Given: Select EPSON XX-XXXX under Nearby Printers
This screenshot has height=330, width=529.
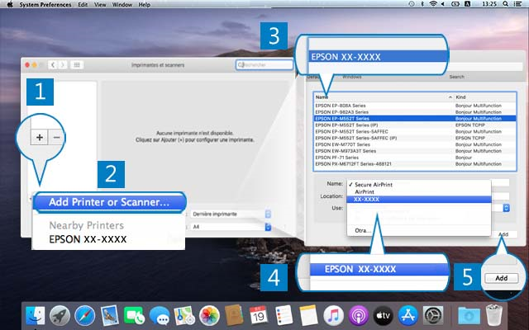Looking at the screenshot, I should 88,239.
